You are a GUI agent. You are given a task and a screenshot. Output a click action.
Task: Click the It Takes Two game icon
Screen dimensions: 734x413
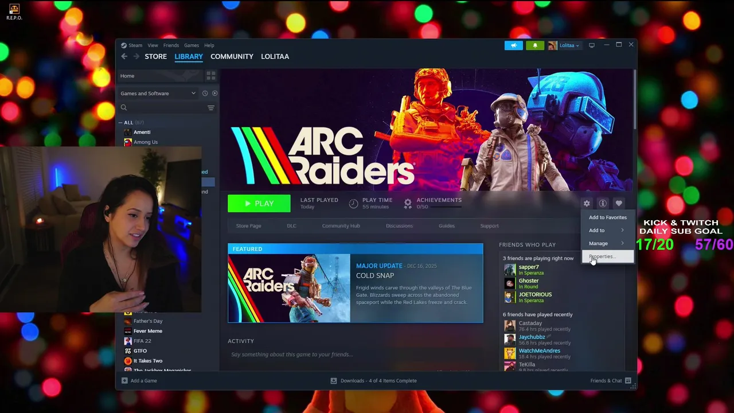click(128, 361)
